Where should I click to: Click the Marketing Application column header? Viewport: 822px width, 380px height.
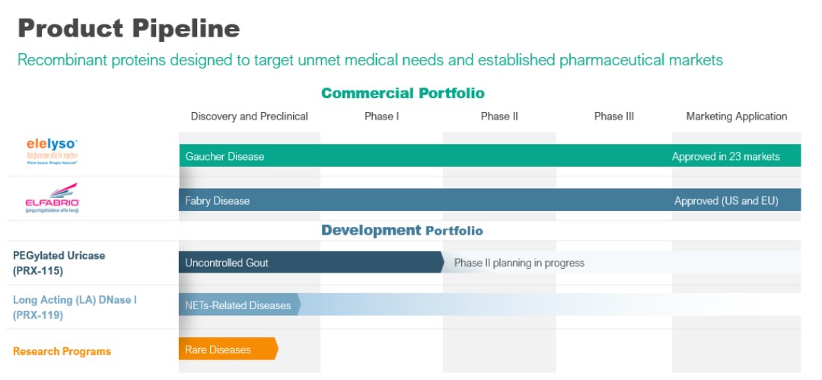point(736,117)
